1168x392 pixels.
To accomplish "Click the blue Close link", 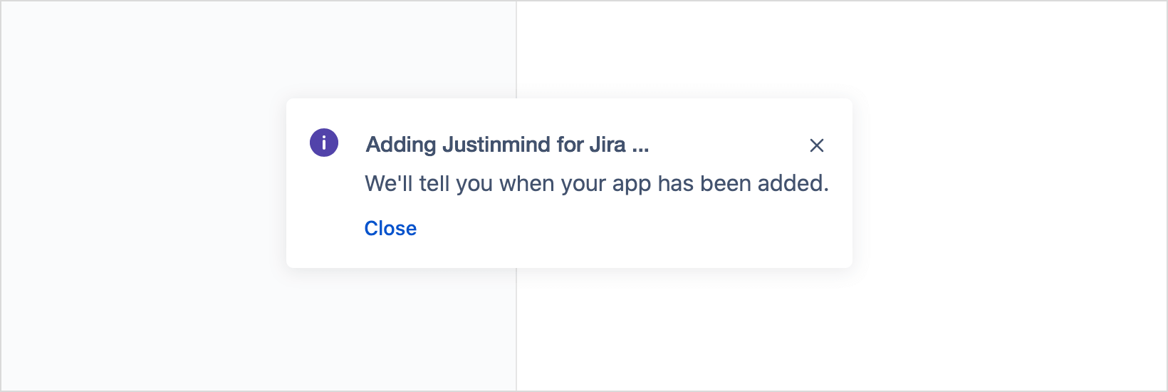I will (390, 228).
